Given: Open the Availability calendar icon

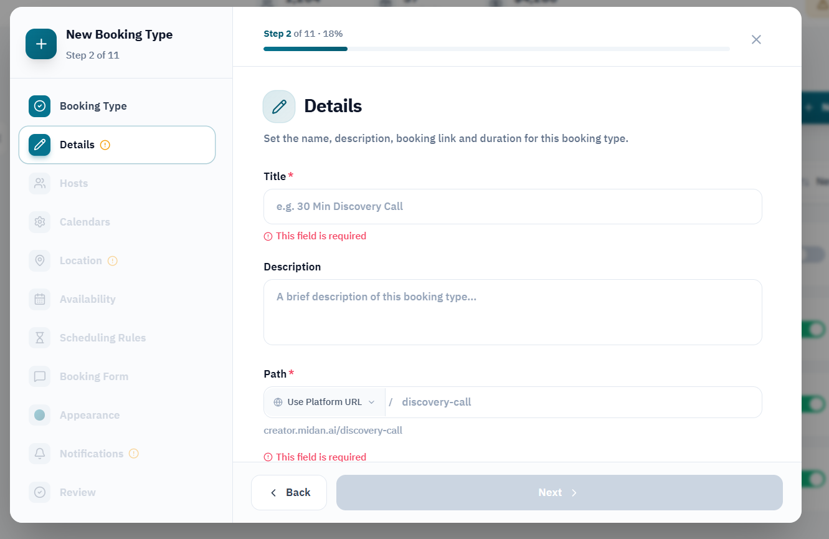Looking at the screenshot, I should click(x=40, y=299).
